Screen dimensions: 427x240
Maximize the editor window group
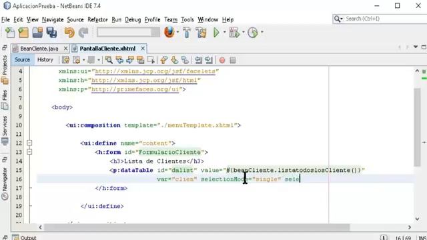424,47
